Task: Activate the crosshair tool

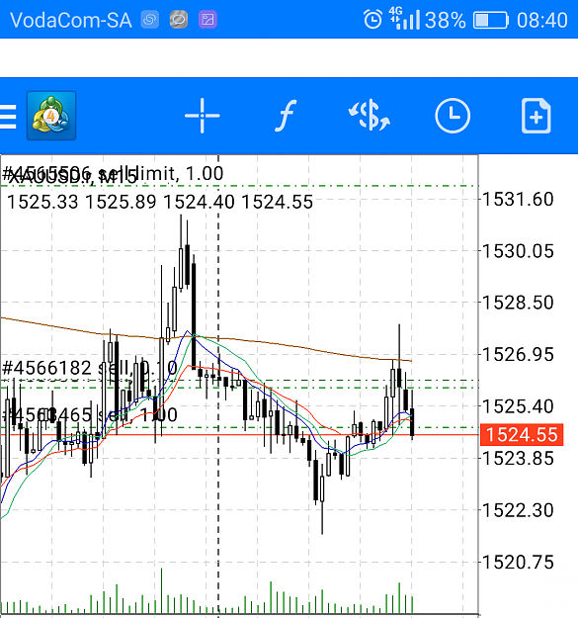Action: (x=202, y=116)
